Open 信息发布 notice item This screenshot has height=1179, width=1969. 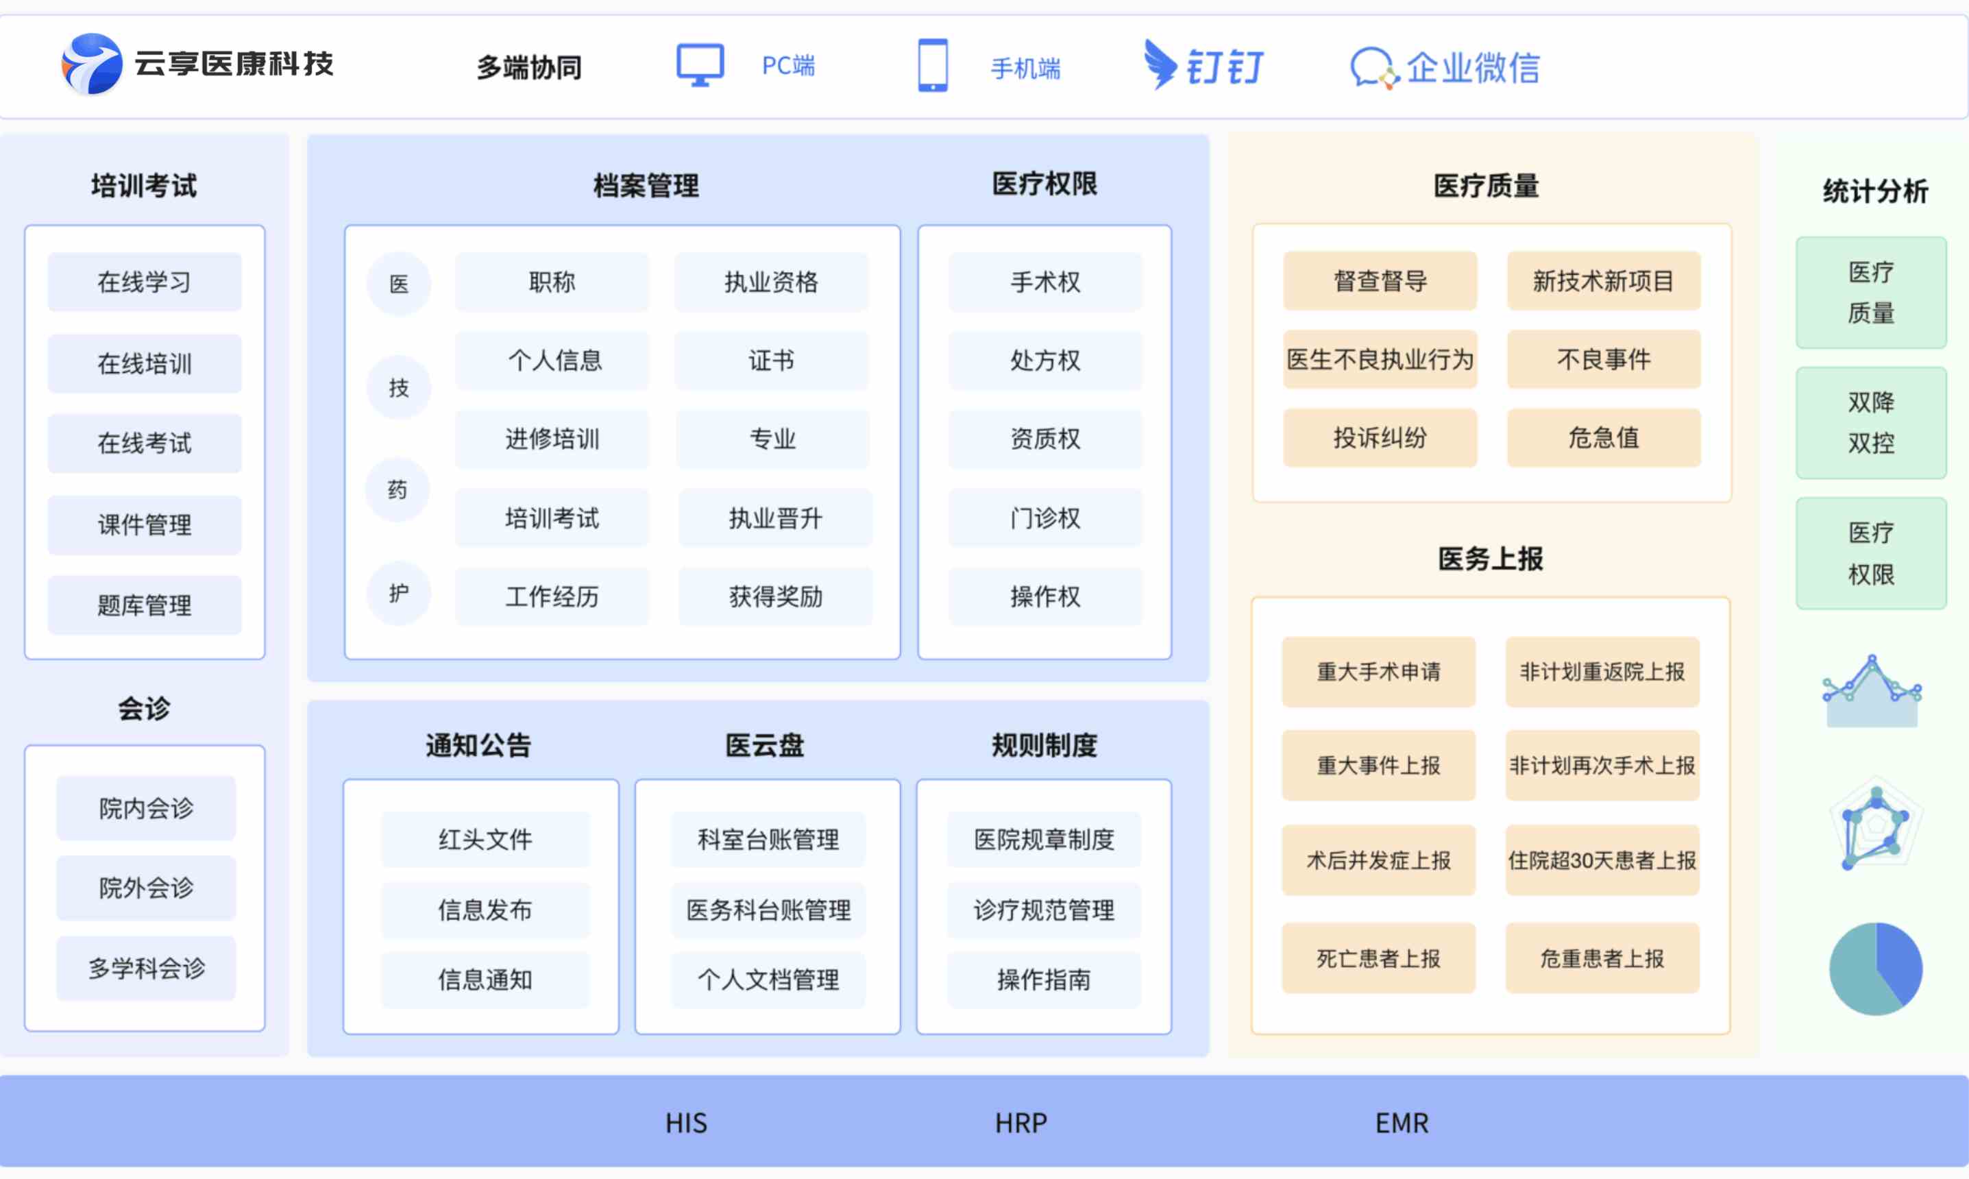(x=485, y=910)
